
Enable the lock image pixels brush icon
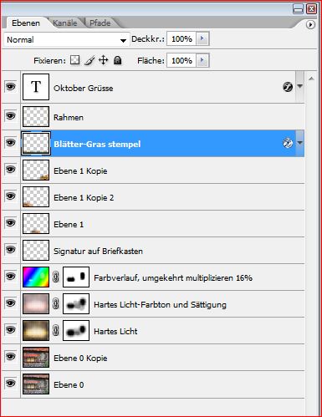click(x=89, y=60)
